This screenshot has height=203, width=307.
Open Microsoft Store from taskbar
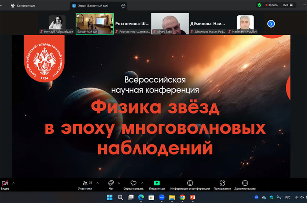(151, 198)
